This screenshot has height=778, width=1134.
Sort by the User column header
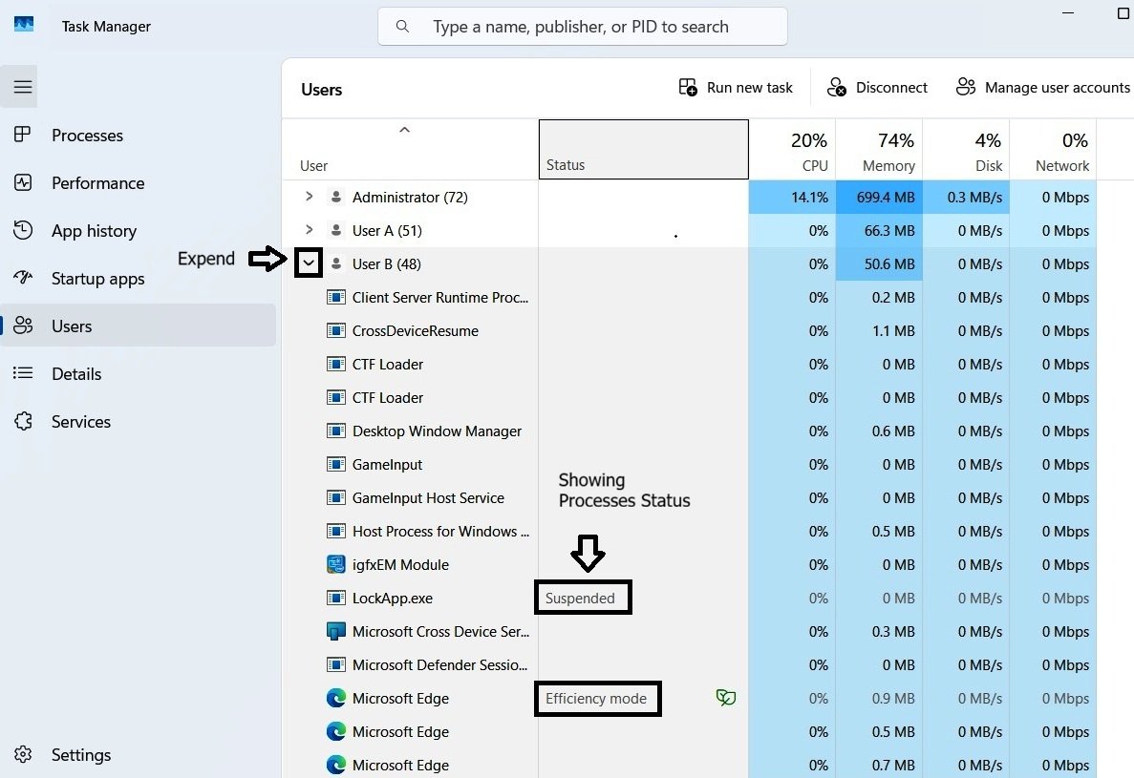tap(410, 150)
